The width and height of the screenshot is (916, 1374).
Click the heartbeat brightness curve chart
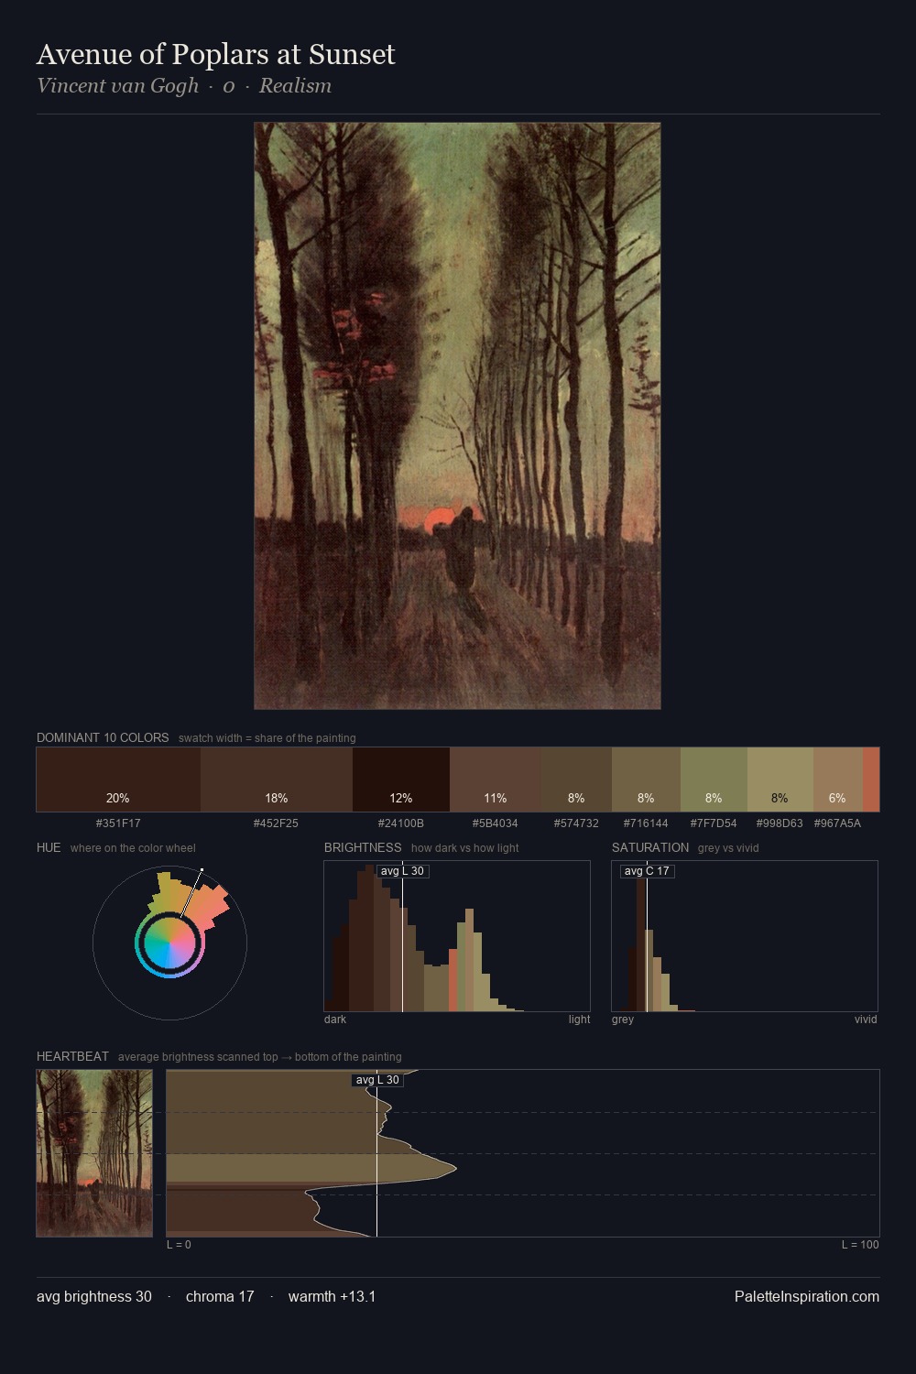coord(523,1153)
